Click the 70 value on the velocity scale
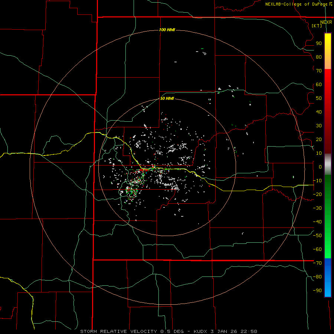The image size is (334, 334). tap(319, 71)
